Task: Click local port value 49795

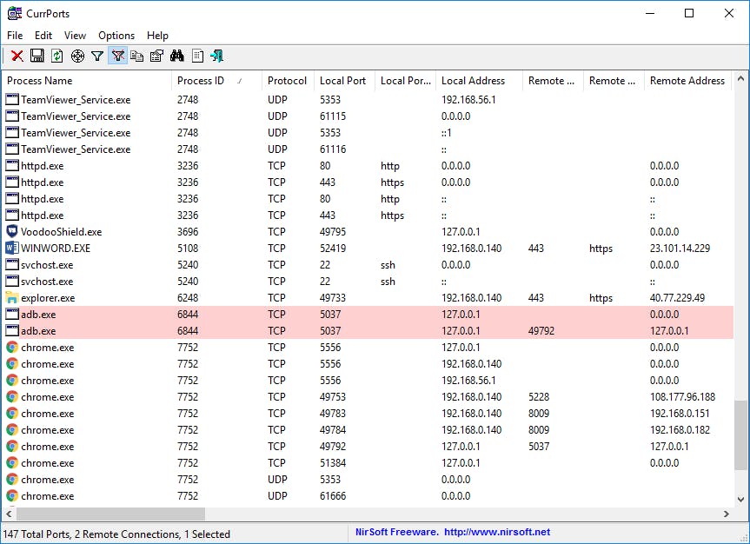Action: tap(333, 232)
